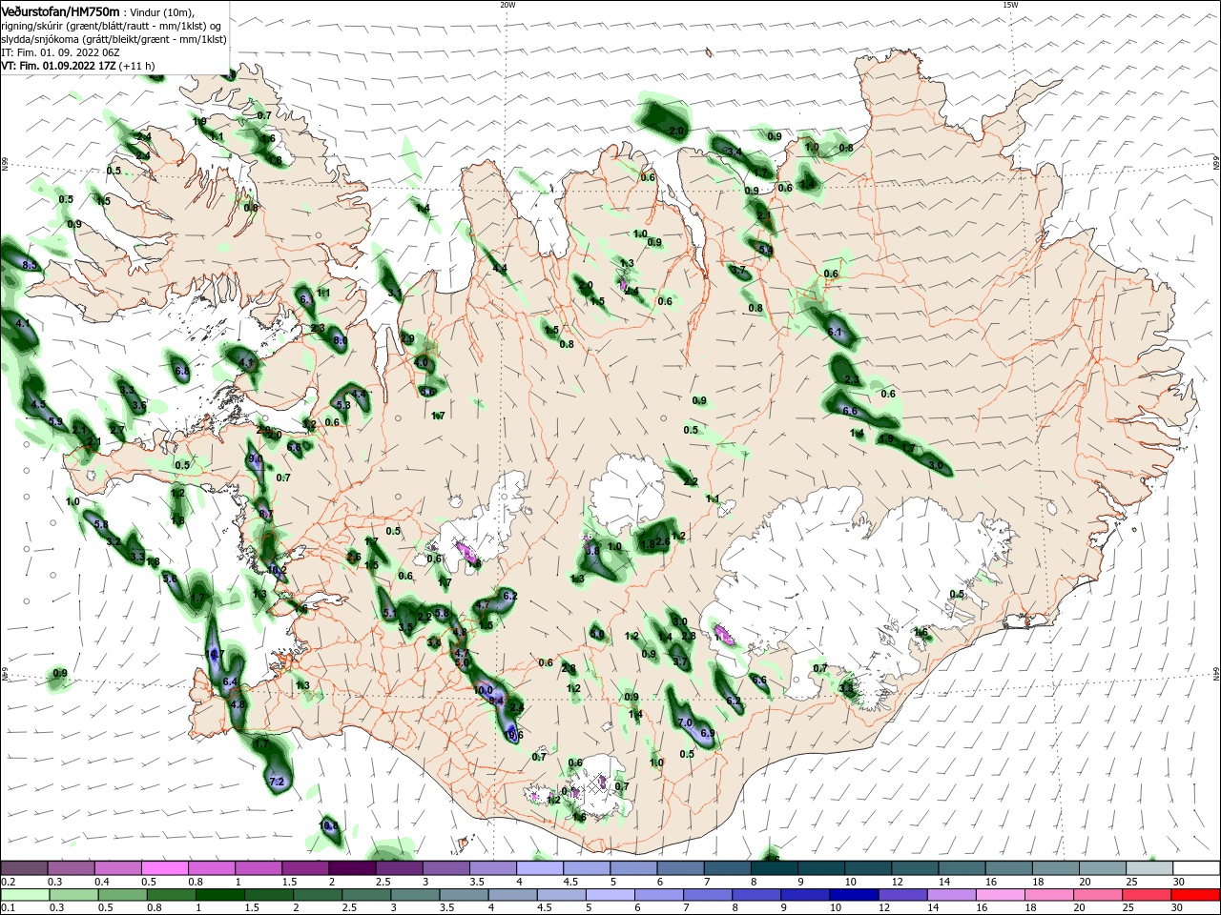Click the 6.4 precipitation value
The height and width of the screenshot is (915, 1221).
pyautogui.click(x=230, y=682)
